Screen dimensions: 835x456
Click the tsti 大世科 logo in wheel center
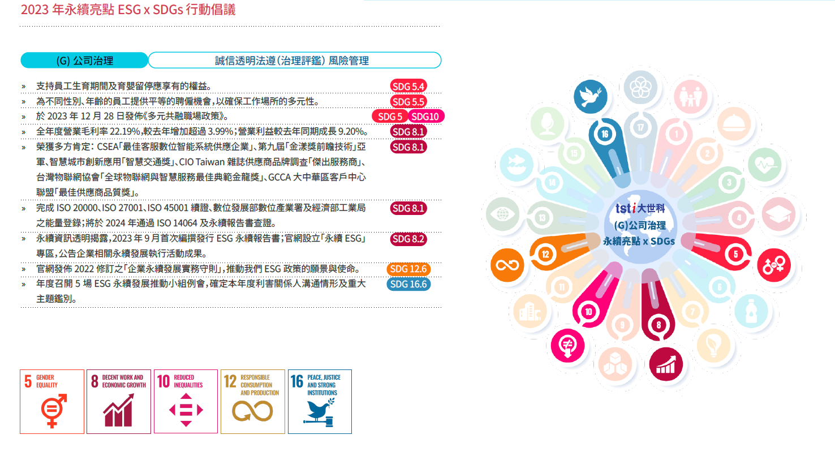(640, 208)
